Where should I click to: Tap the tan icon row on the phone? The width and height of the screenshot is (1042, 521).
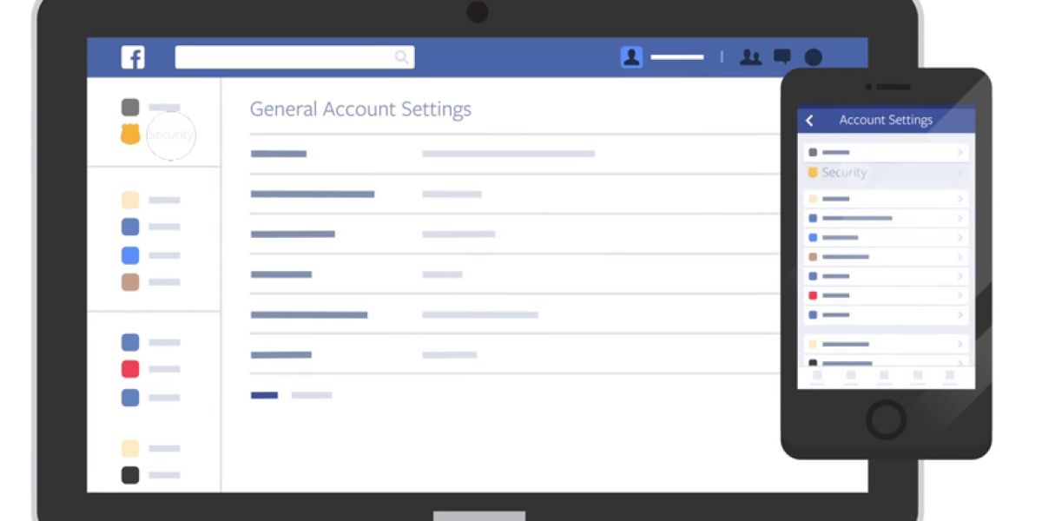pyautogui.click(x=886, y=257)
